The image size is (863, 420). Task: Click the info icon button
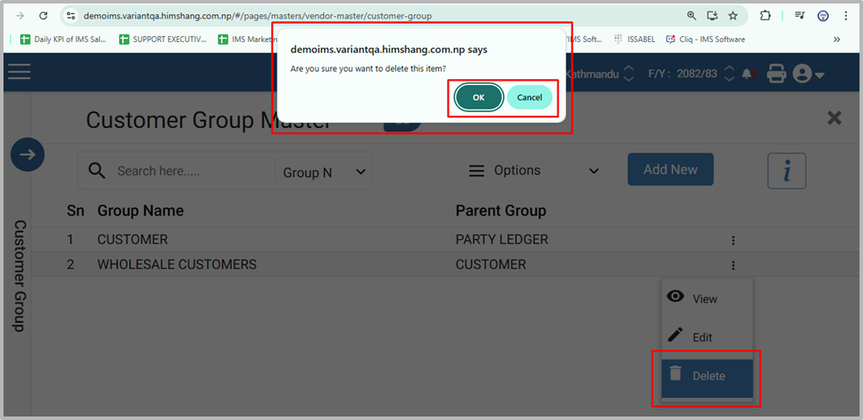pos(786,170)
